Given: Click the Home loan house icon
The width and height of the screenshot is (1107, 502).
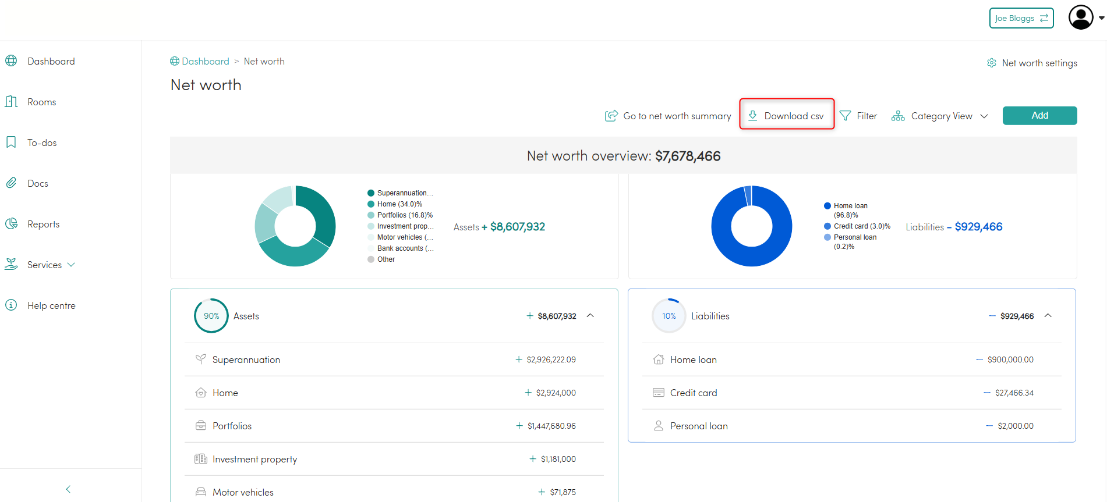Looking at the screenshot, I should (x=659, y=359).
